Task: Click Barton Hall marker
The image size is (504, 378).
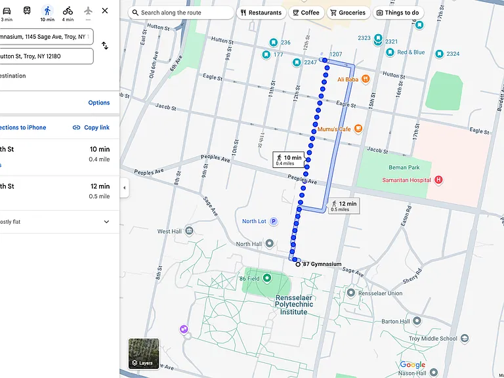Action: 417,321
